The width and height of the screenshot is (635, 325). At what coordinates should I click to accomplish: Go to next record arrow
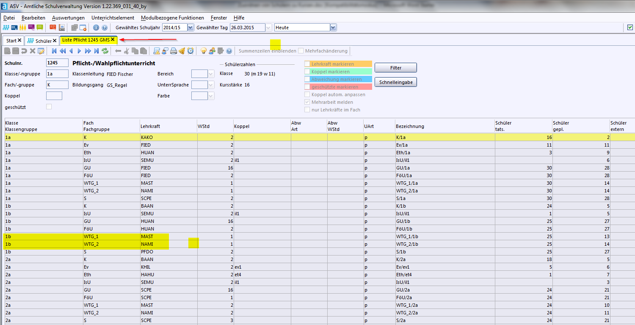79,51
